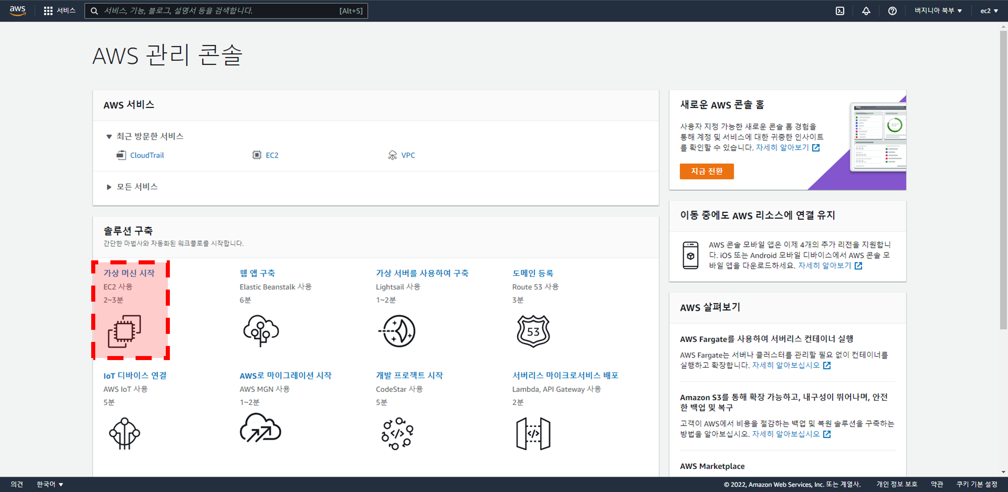Screen dimensions: 1008x492
Task: Click external link icon in new console home panel
Action: (816, 148)
